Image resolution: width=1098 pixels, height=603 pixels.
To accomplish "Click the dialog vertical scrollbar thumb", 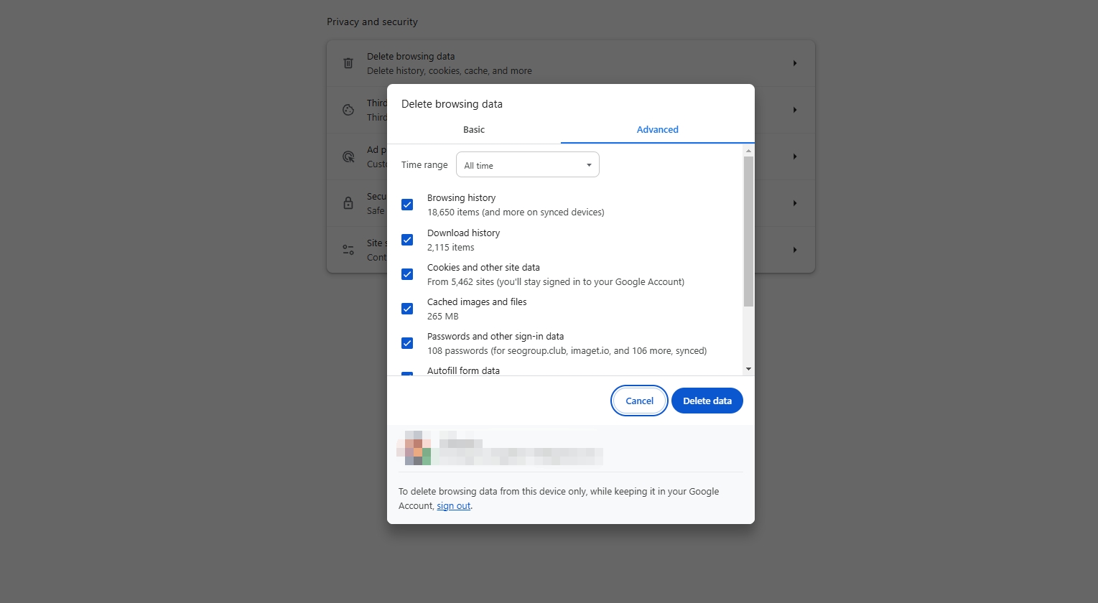I will tap(748, 231).
